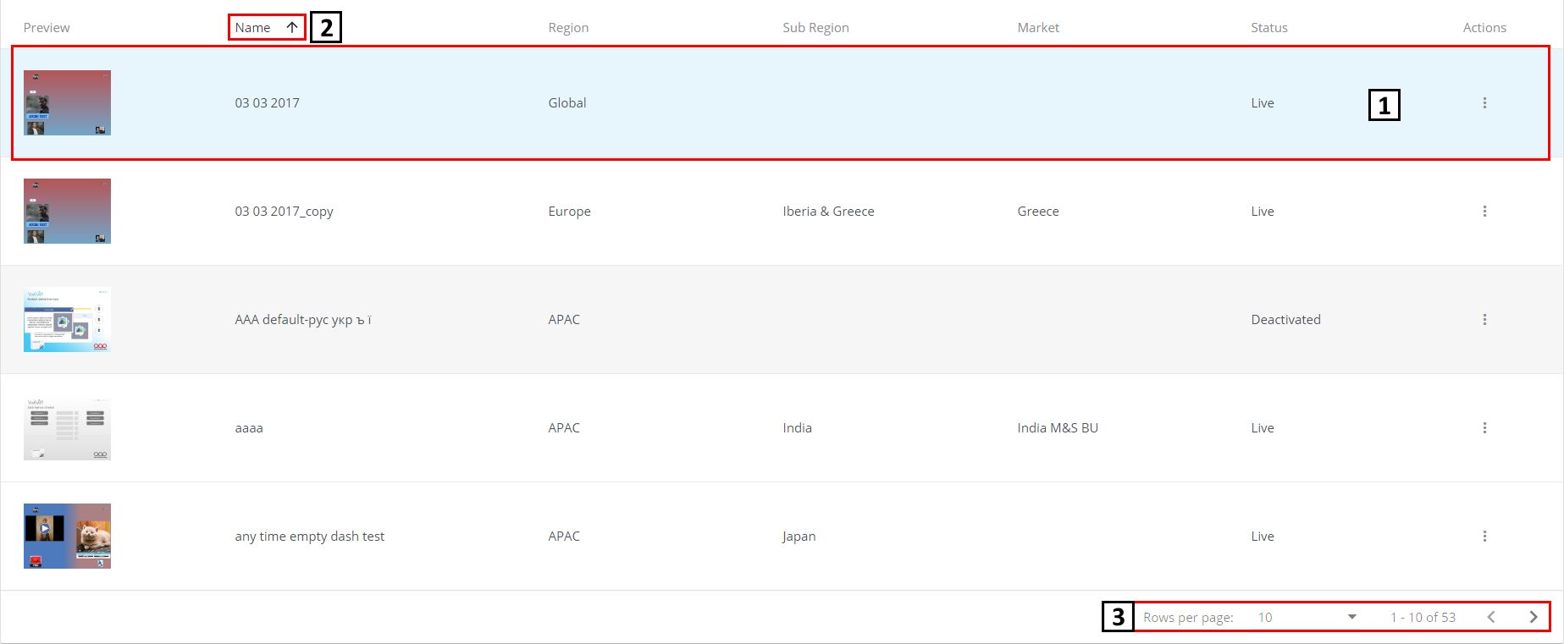Screen dimensions: 1564x644
Task: Open actions menu for AAA default row
Action: pyautogui.click(x=1484, y=320)
